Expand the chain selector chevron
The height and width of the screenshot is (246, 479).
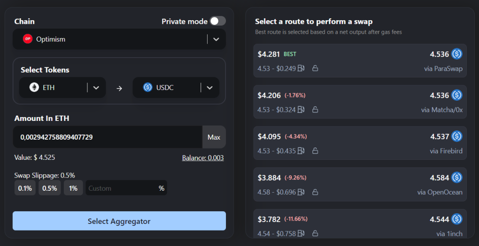click(x=216, y=39)
